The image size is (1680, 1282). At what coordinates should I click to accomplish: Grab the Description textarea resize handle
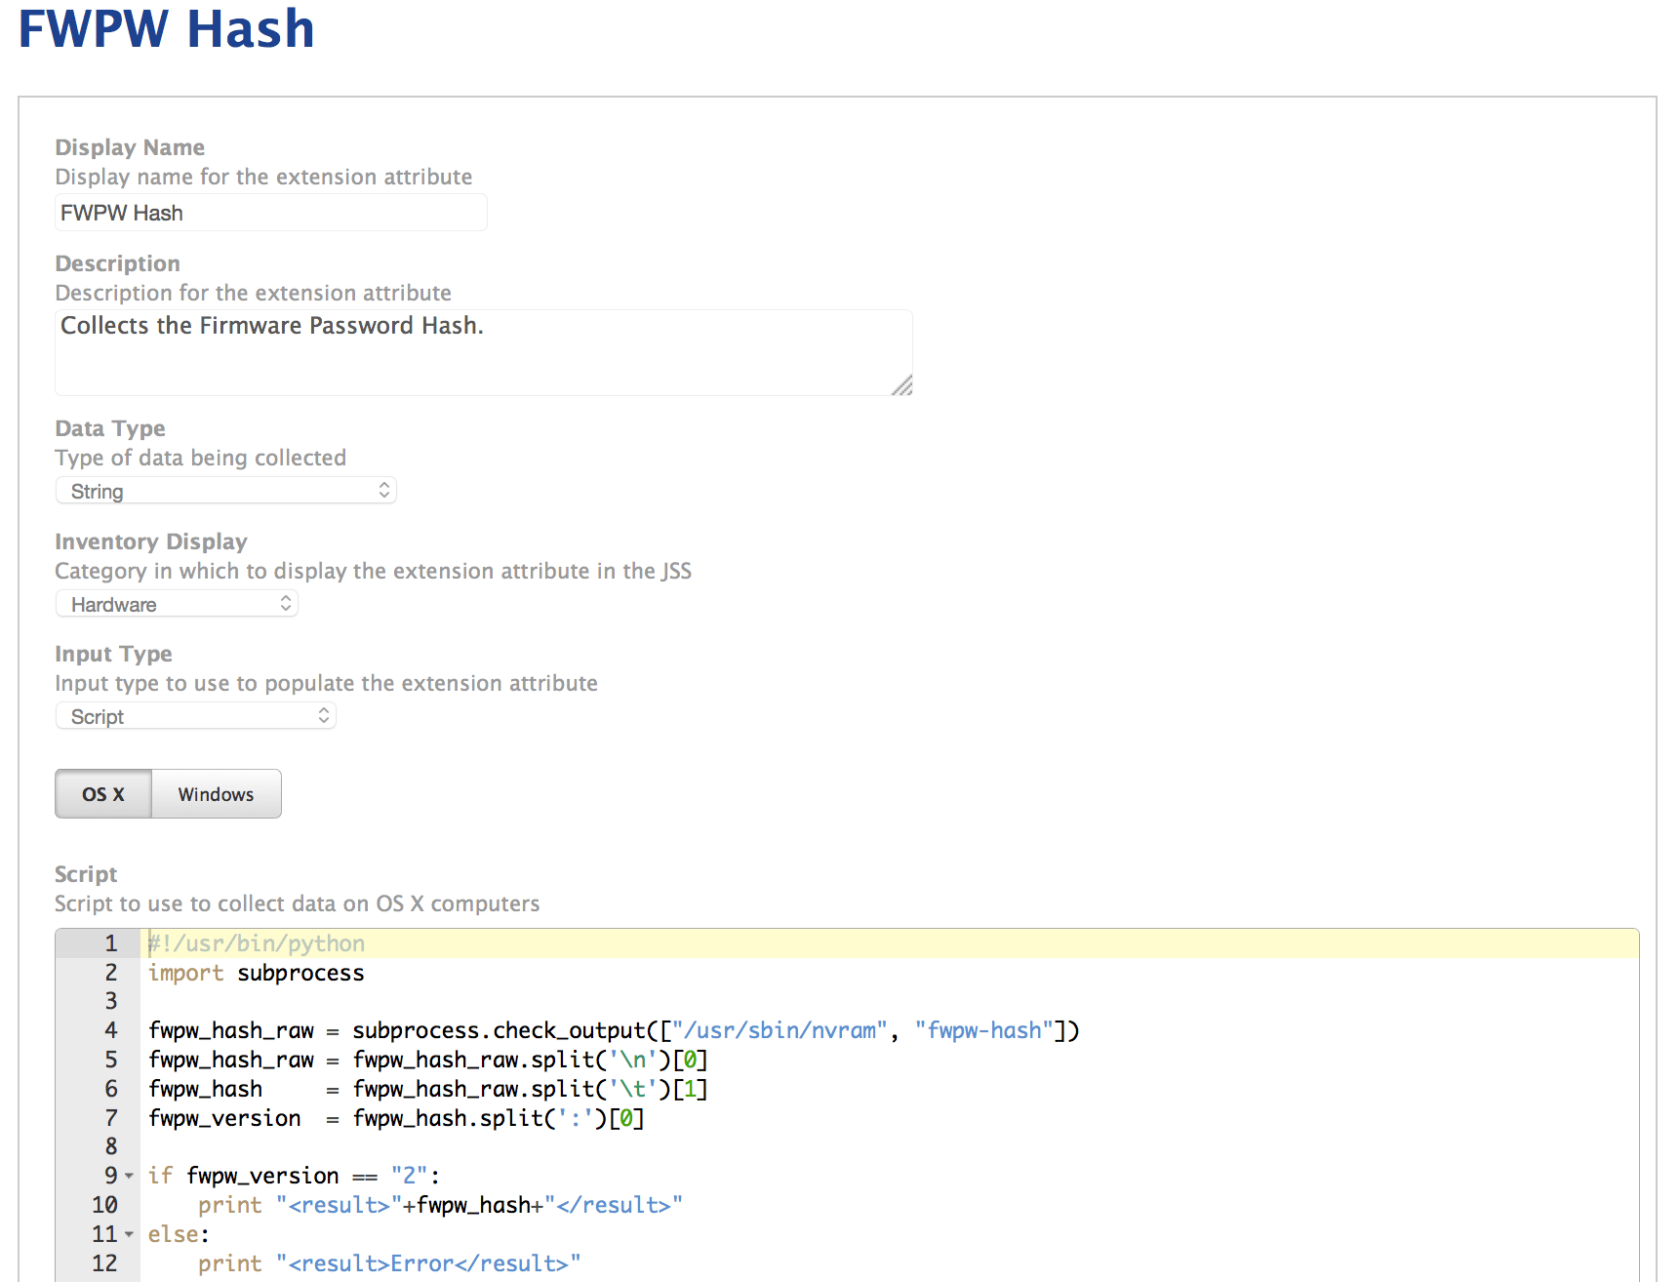coord(902,385)
